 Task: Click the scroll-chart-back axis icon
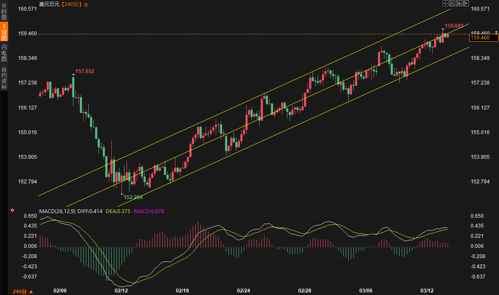pos(452,3)
